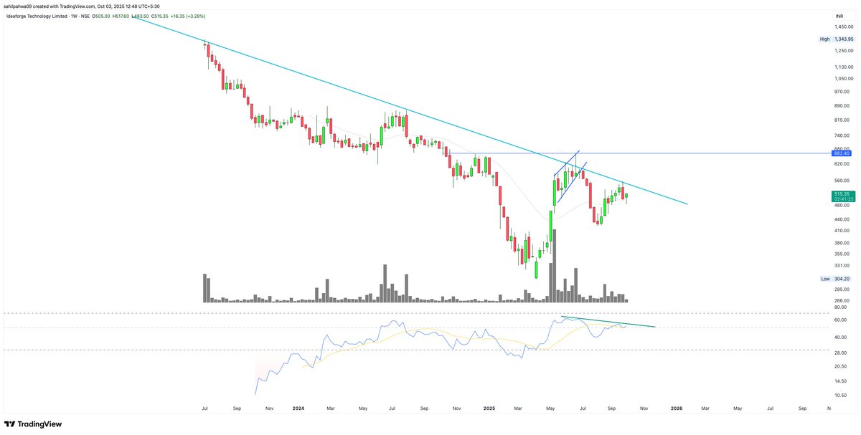Click the 60.00 RSI scale label

coord(840,320)
